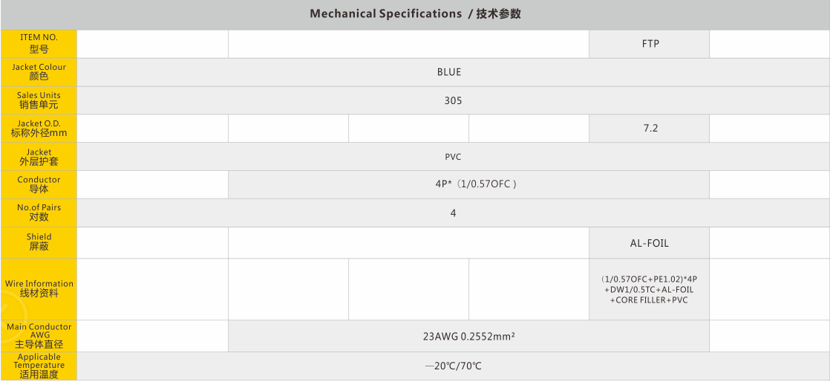Click the BLUE colour value

point(449,72)
